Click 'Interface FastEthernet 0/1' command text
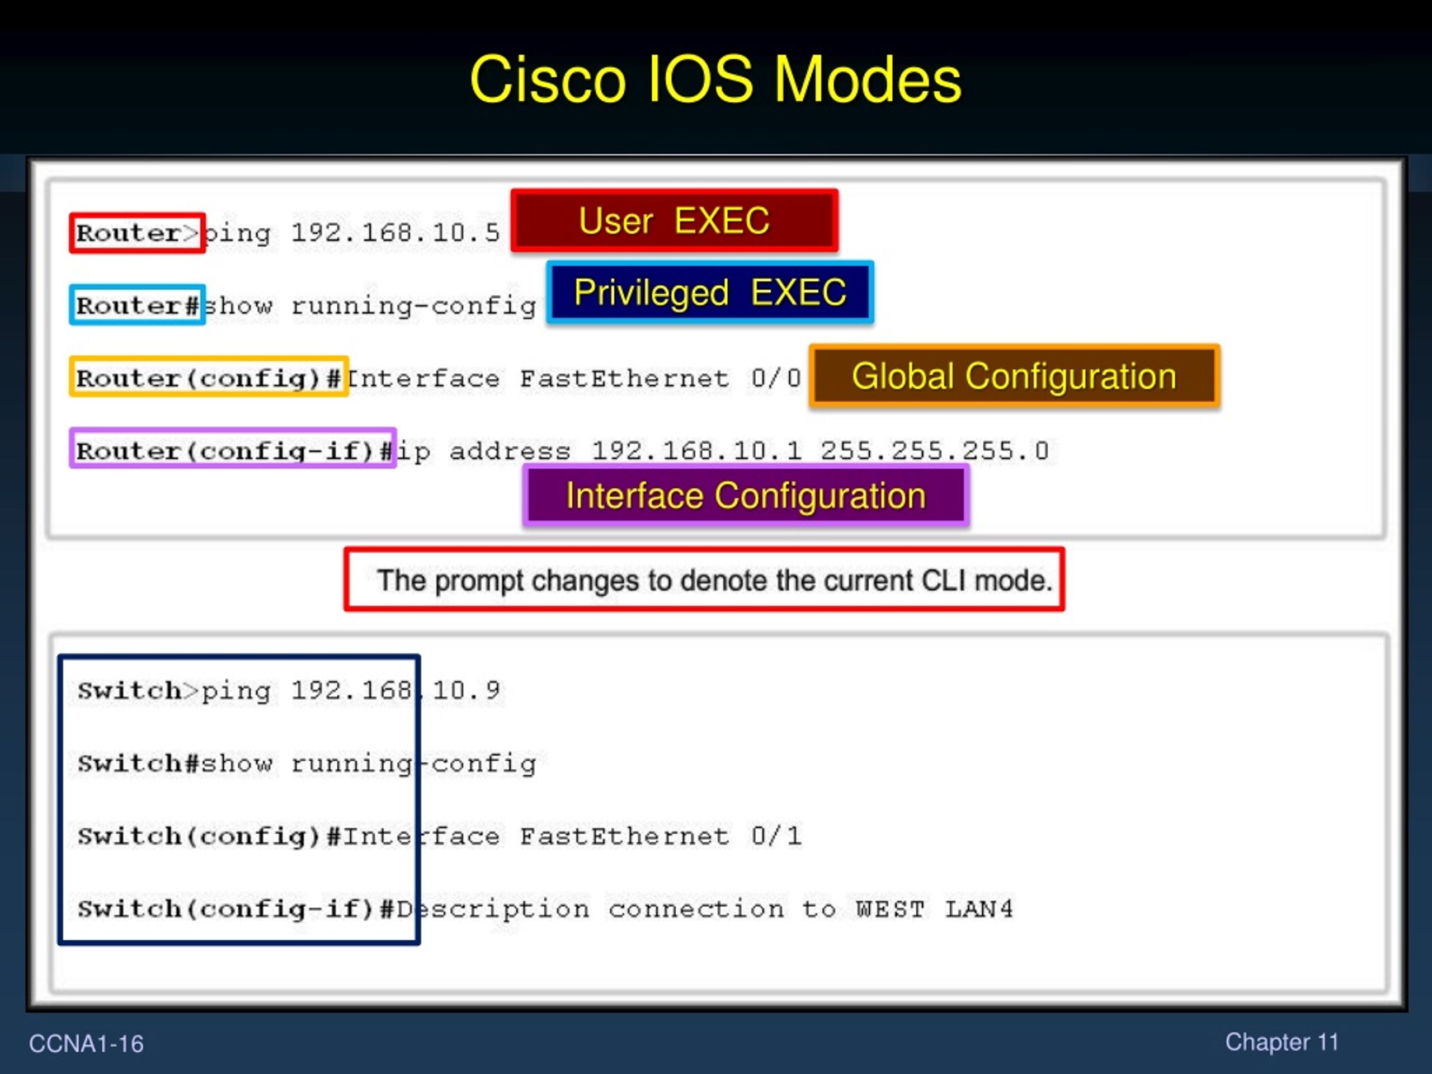Image resolution: width=1432 pixels, height=1074 pixels. pos(572,836)
